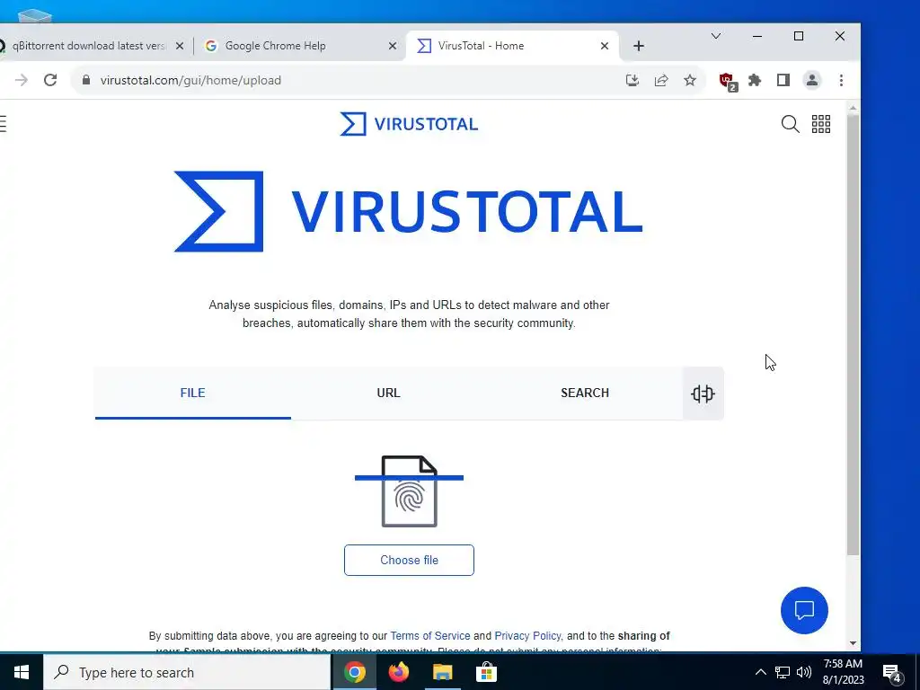920x690 pixels.
Task: Click the large VIRUSTOTAL logo
Action: 409,211
